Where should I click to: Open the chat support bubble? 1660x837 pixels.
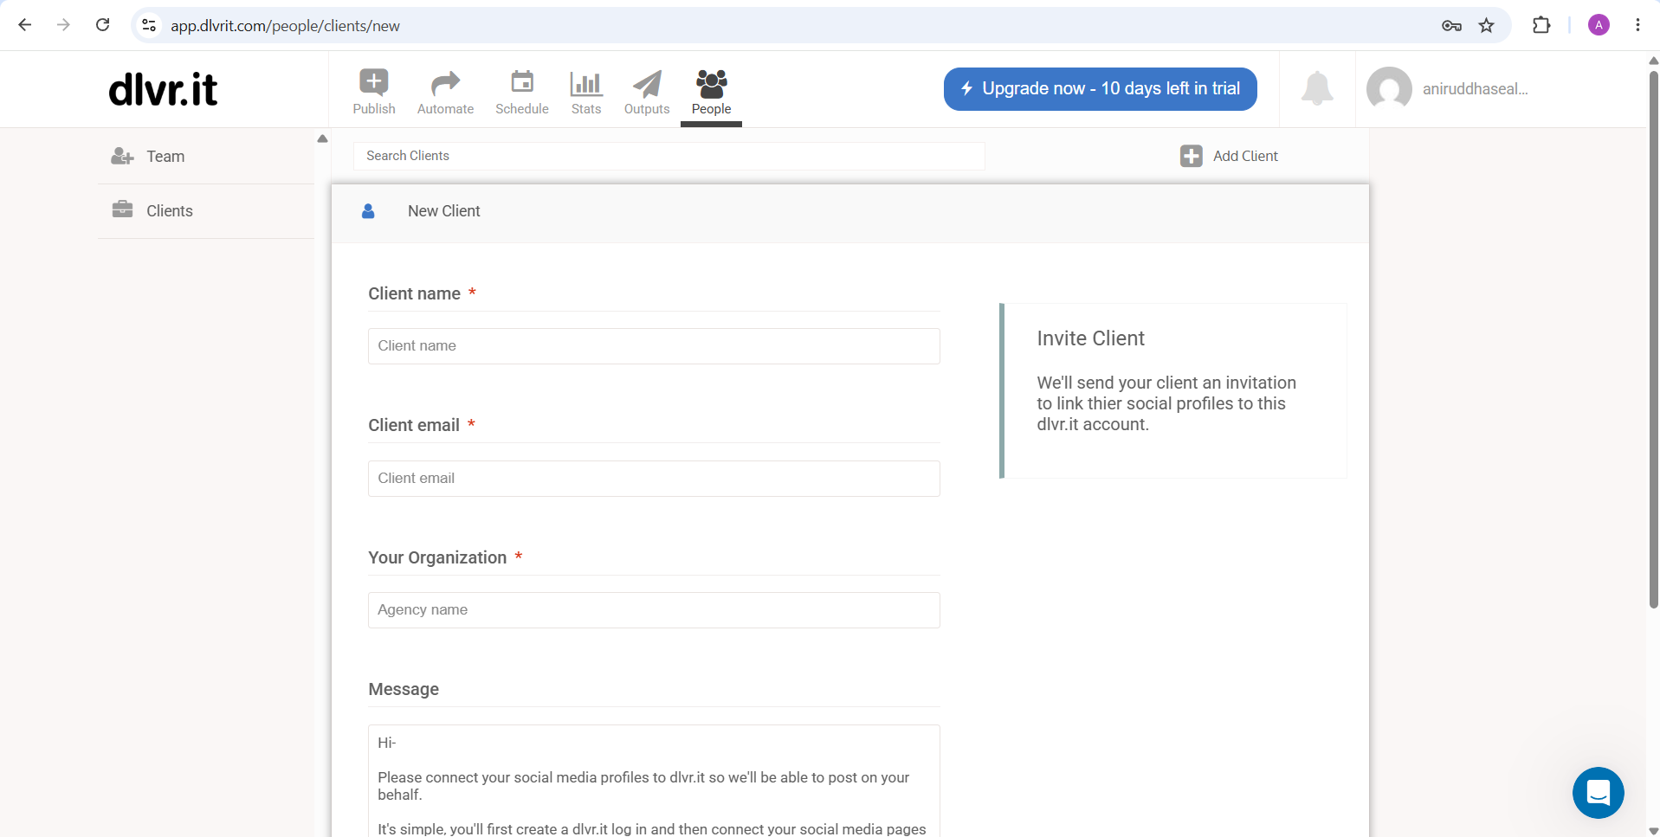point(1598,792)
